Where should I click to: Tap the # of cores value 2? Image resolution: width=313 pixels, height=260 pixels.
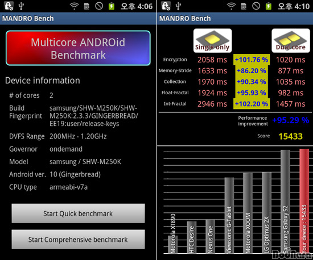point(51,95)
